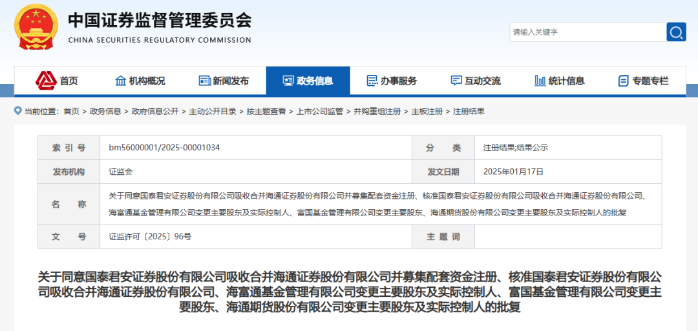This screenshot has width=698, height=331.
Task: Click 并购重组注册 breadcrumb link
Action: (377, 112)
